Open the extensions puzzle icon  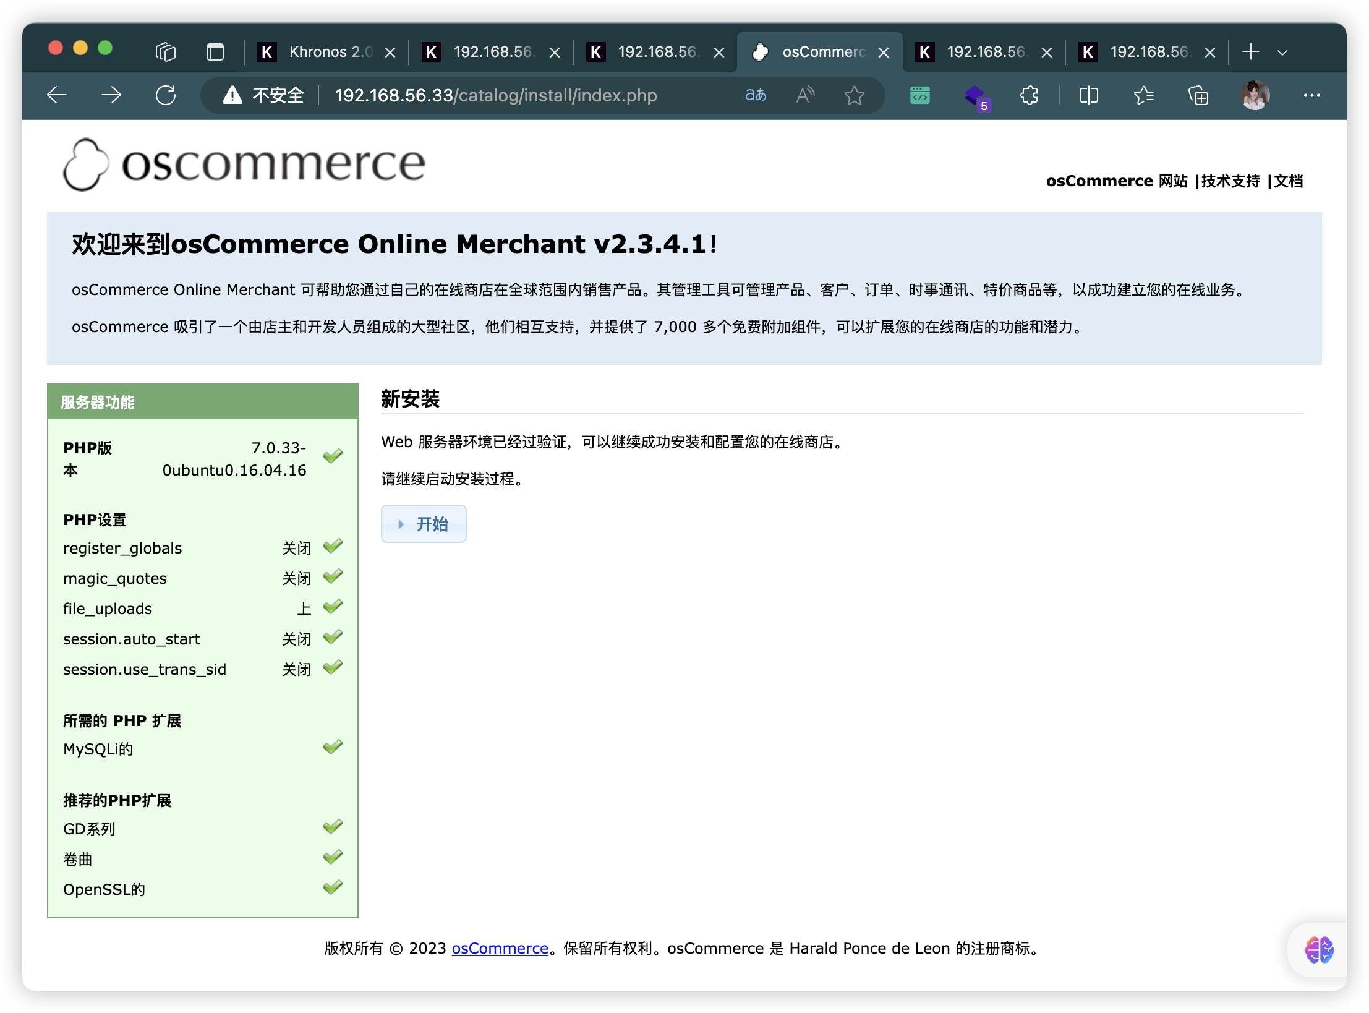(1029, 95)
